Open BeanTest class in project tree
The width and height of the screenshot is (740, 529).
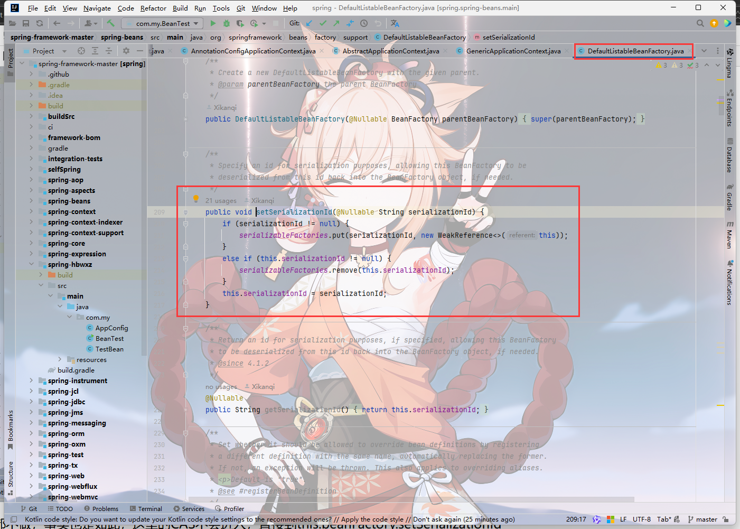109,338
